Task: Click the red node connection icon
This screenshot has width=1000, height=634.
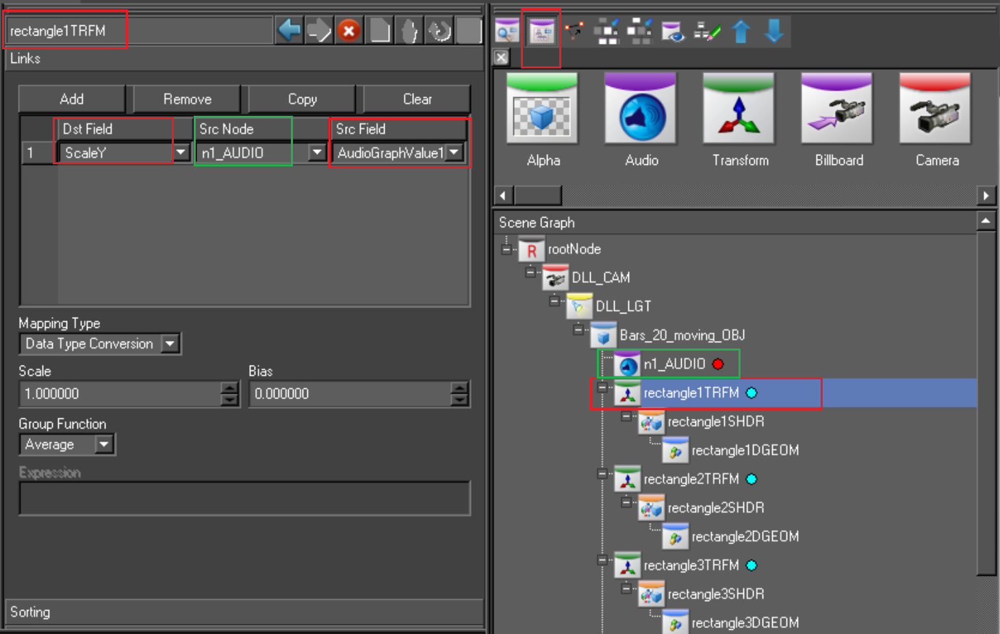Action: (574, 31)
